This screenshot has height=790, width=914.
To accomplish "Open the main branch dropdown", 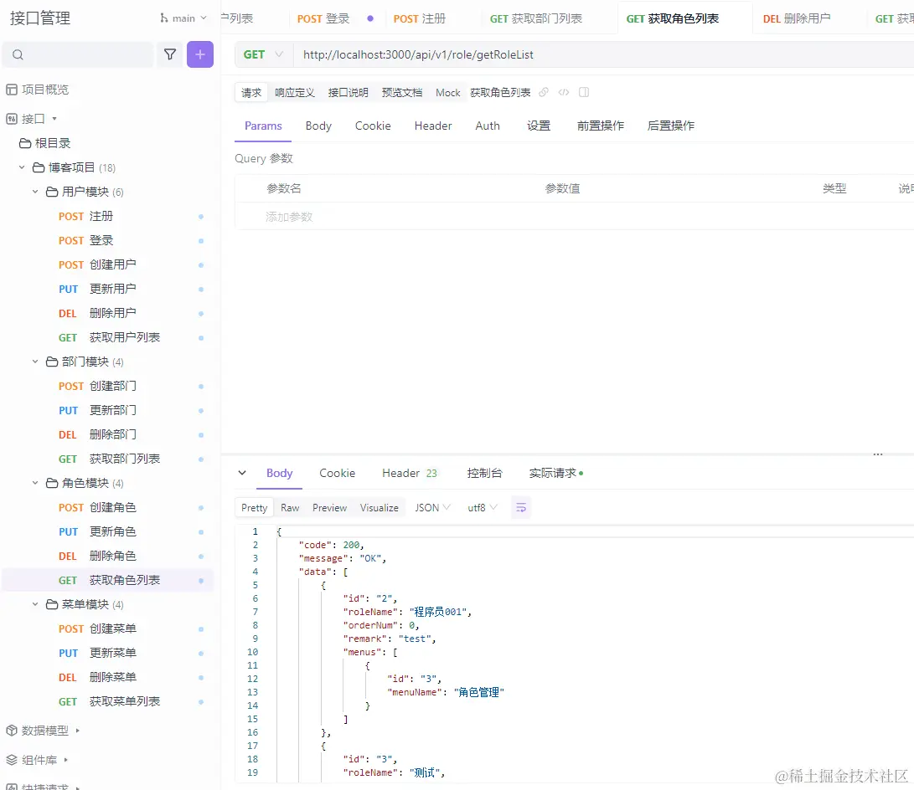I will [183, 18].
